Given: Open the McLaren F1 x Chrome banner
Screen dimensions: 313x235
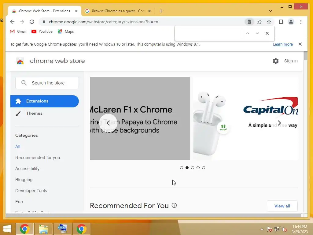Looking at the screenshot, I should tap(140, 118).
